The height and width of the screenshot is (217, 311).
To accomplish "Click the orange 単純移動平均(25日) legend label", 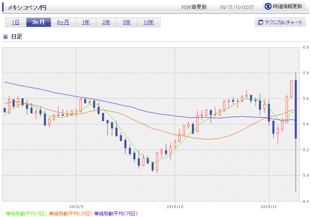I will click(70, 213).
